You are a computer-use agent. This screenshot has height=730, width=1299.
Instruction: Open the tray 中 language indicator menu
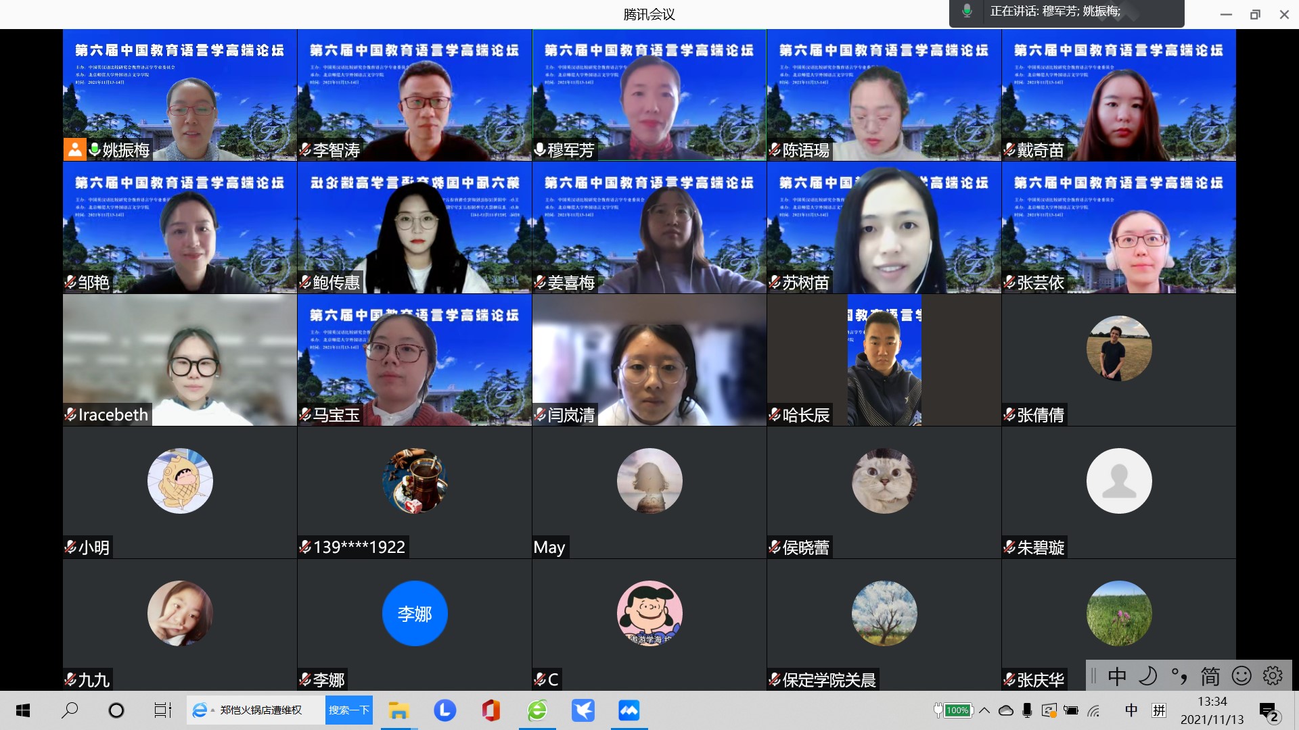point(1131,710)
